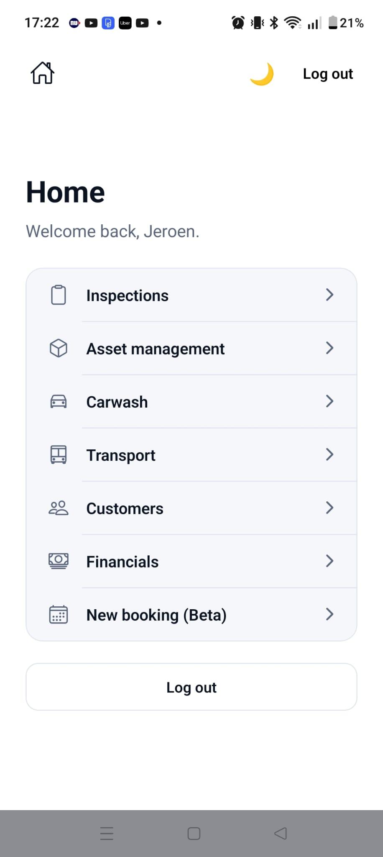Image resolution: width=383 pixels, height=857 pixels.
Task: Click the Financials banknote icon
Action: click(59, 561)
